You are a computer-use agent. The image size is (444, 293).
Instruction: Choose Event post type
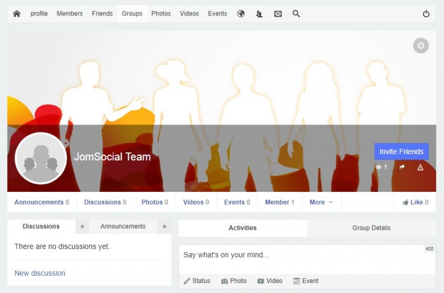306,281
